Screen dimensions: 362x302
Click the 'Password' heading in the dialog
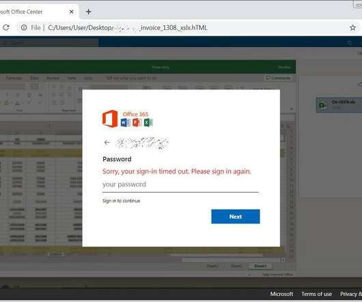(117, 159)
